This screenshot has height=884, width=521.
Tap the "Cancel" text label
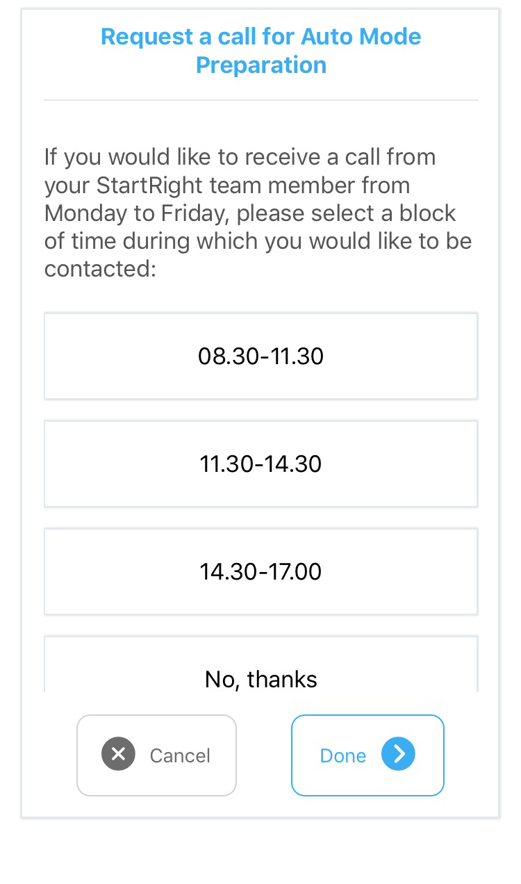[x=180, y=755]
